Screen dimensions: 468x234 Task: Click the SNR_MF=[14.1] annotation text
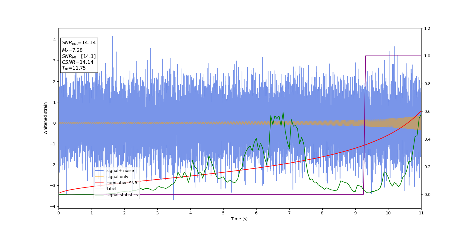coord(79,56)
